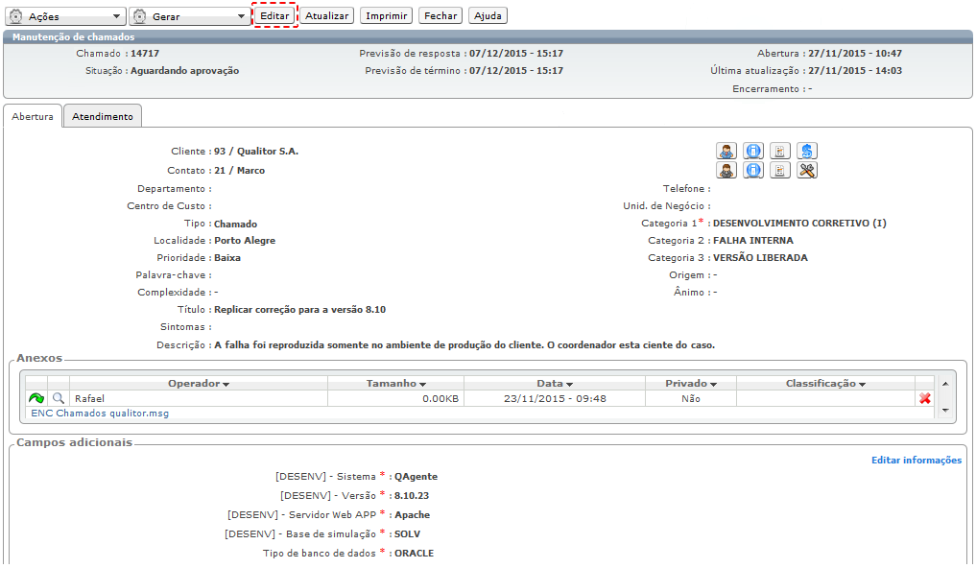Click the FALHA INTERNA category value
The width and height of the screenshot is (976, 568).
753,240
